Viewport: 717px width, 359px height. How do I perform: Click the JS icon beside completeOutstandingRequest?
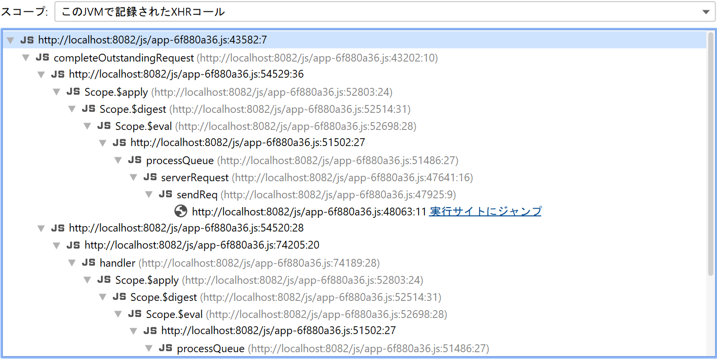tap(42, 58)
